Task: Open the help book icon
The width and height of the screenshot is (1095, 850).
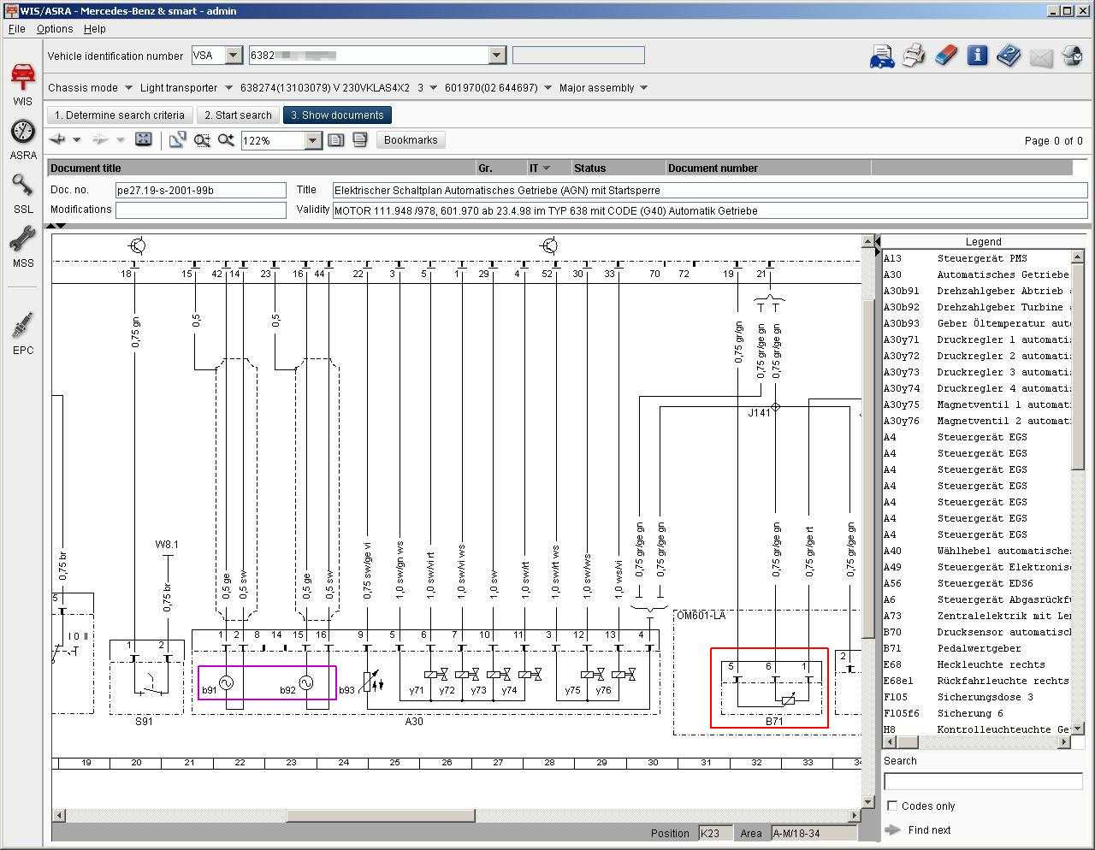Action: coord(1009,56)
